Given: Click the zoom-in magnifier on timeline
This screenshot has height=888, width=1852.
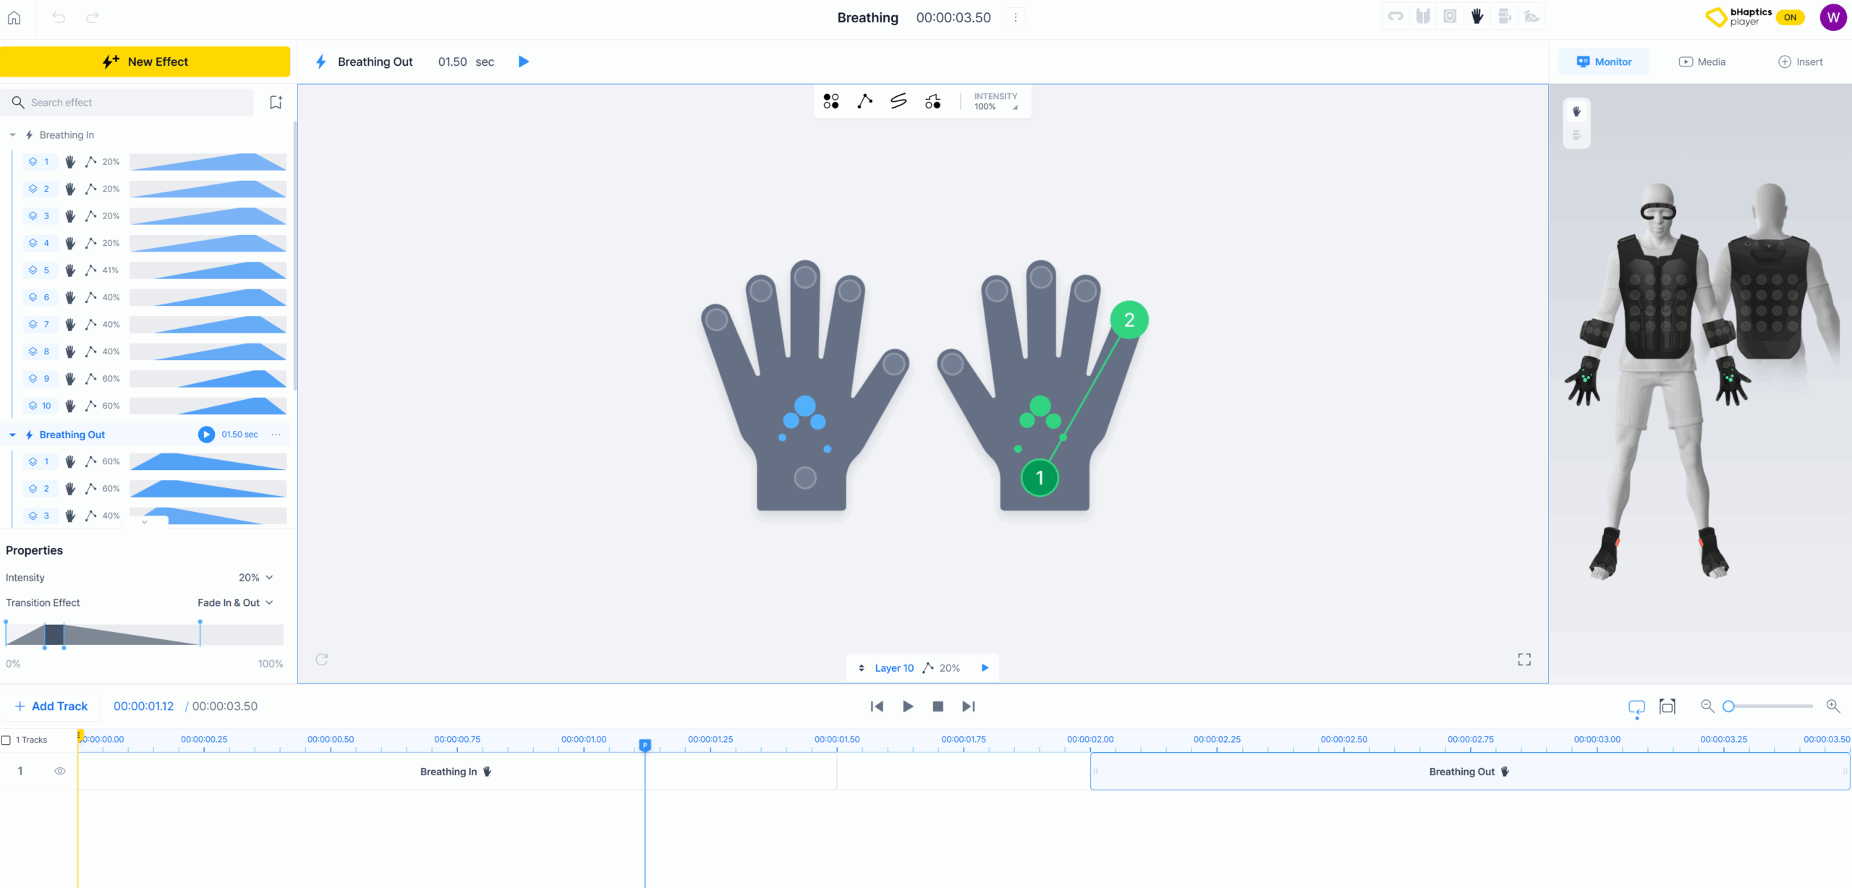Looking at the screenshot, I should point(1832,706).
